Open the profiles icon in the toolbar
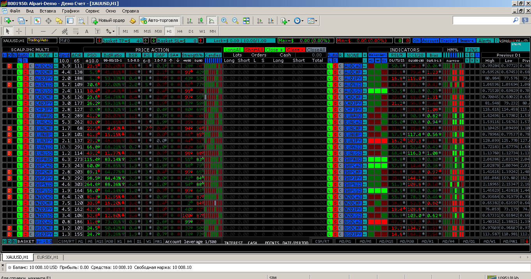Viewport: 531px width, 279px height. pyautogui.click(x=23, y=21)
